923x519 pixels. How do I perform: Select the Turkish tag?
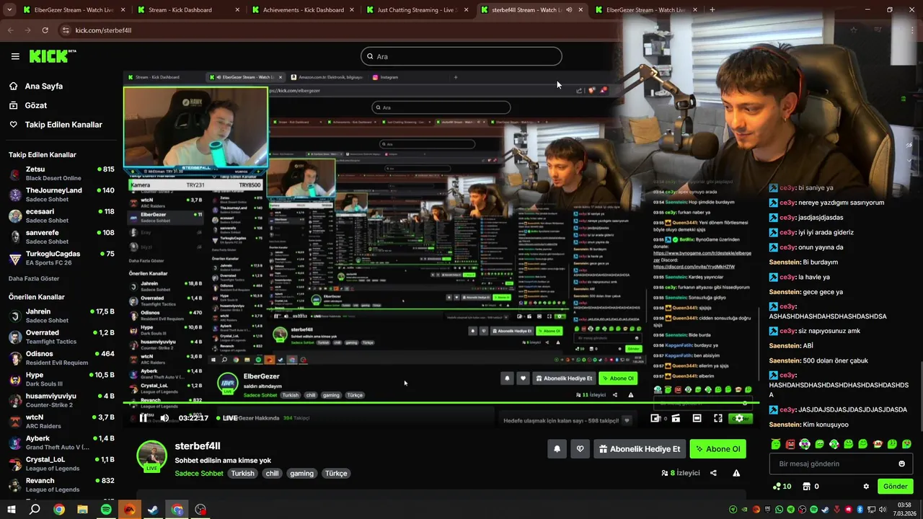click(x=242, y=474)
